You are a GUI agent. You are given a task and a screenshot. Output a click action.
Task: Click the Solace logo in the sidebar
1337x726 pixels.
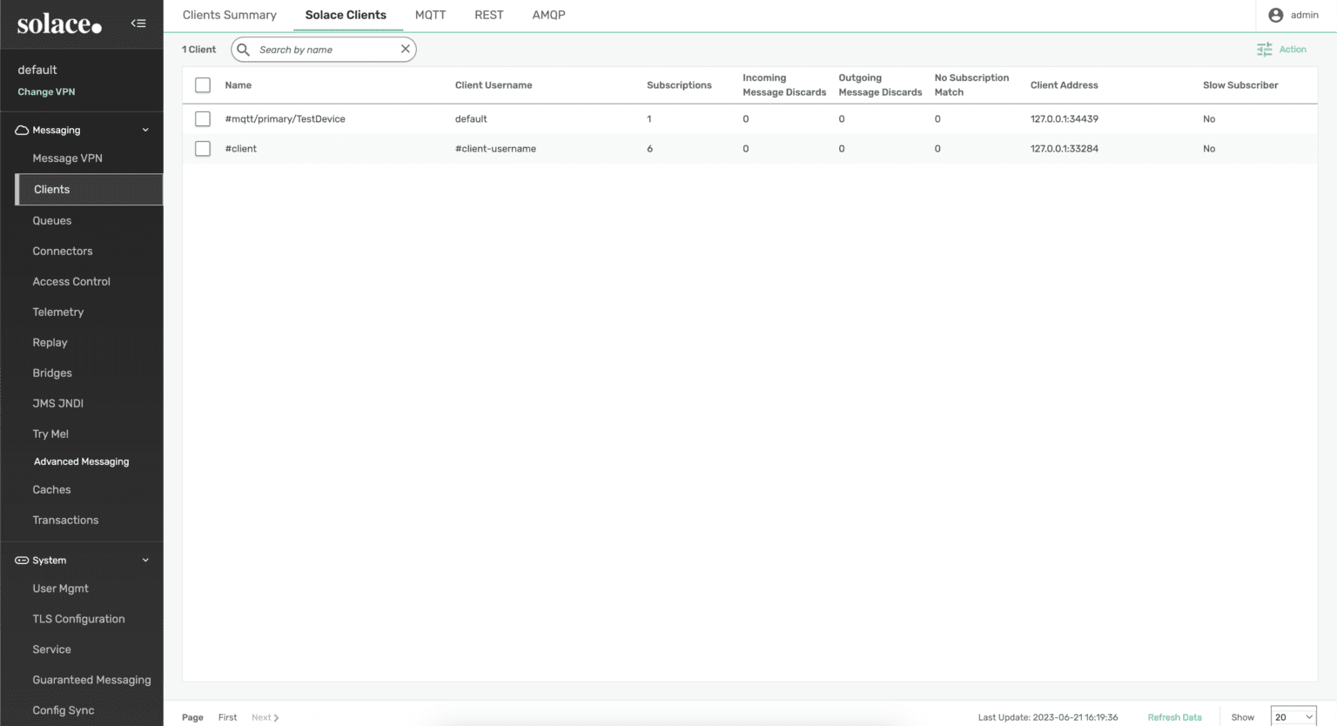click(x=57, y=24)
